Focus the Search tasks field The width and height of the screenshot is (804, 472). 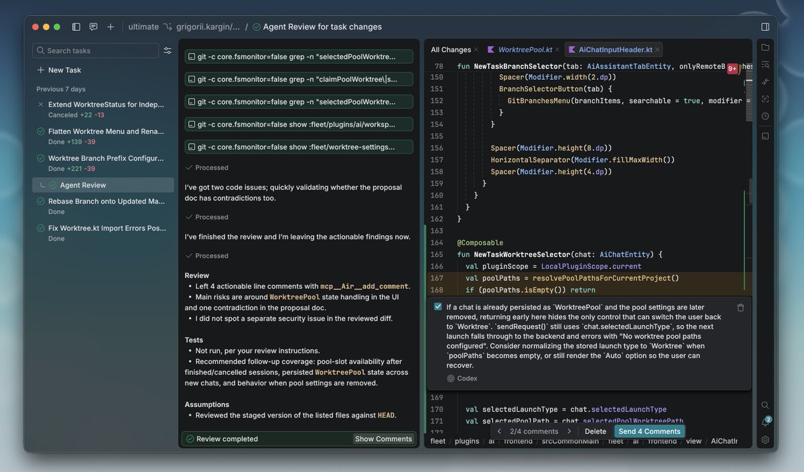coord(95,50)
